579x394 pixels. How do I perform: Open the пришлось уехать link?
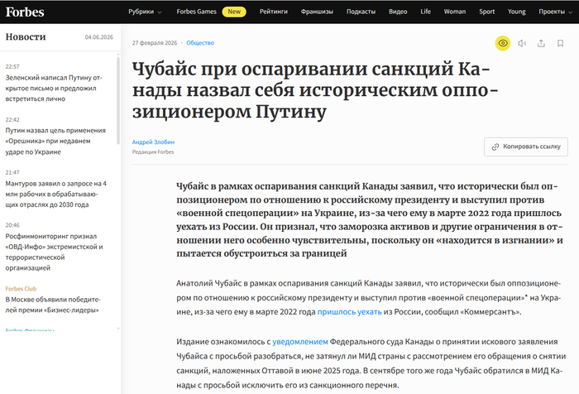pos(349,311)
